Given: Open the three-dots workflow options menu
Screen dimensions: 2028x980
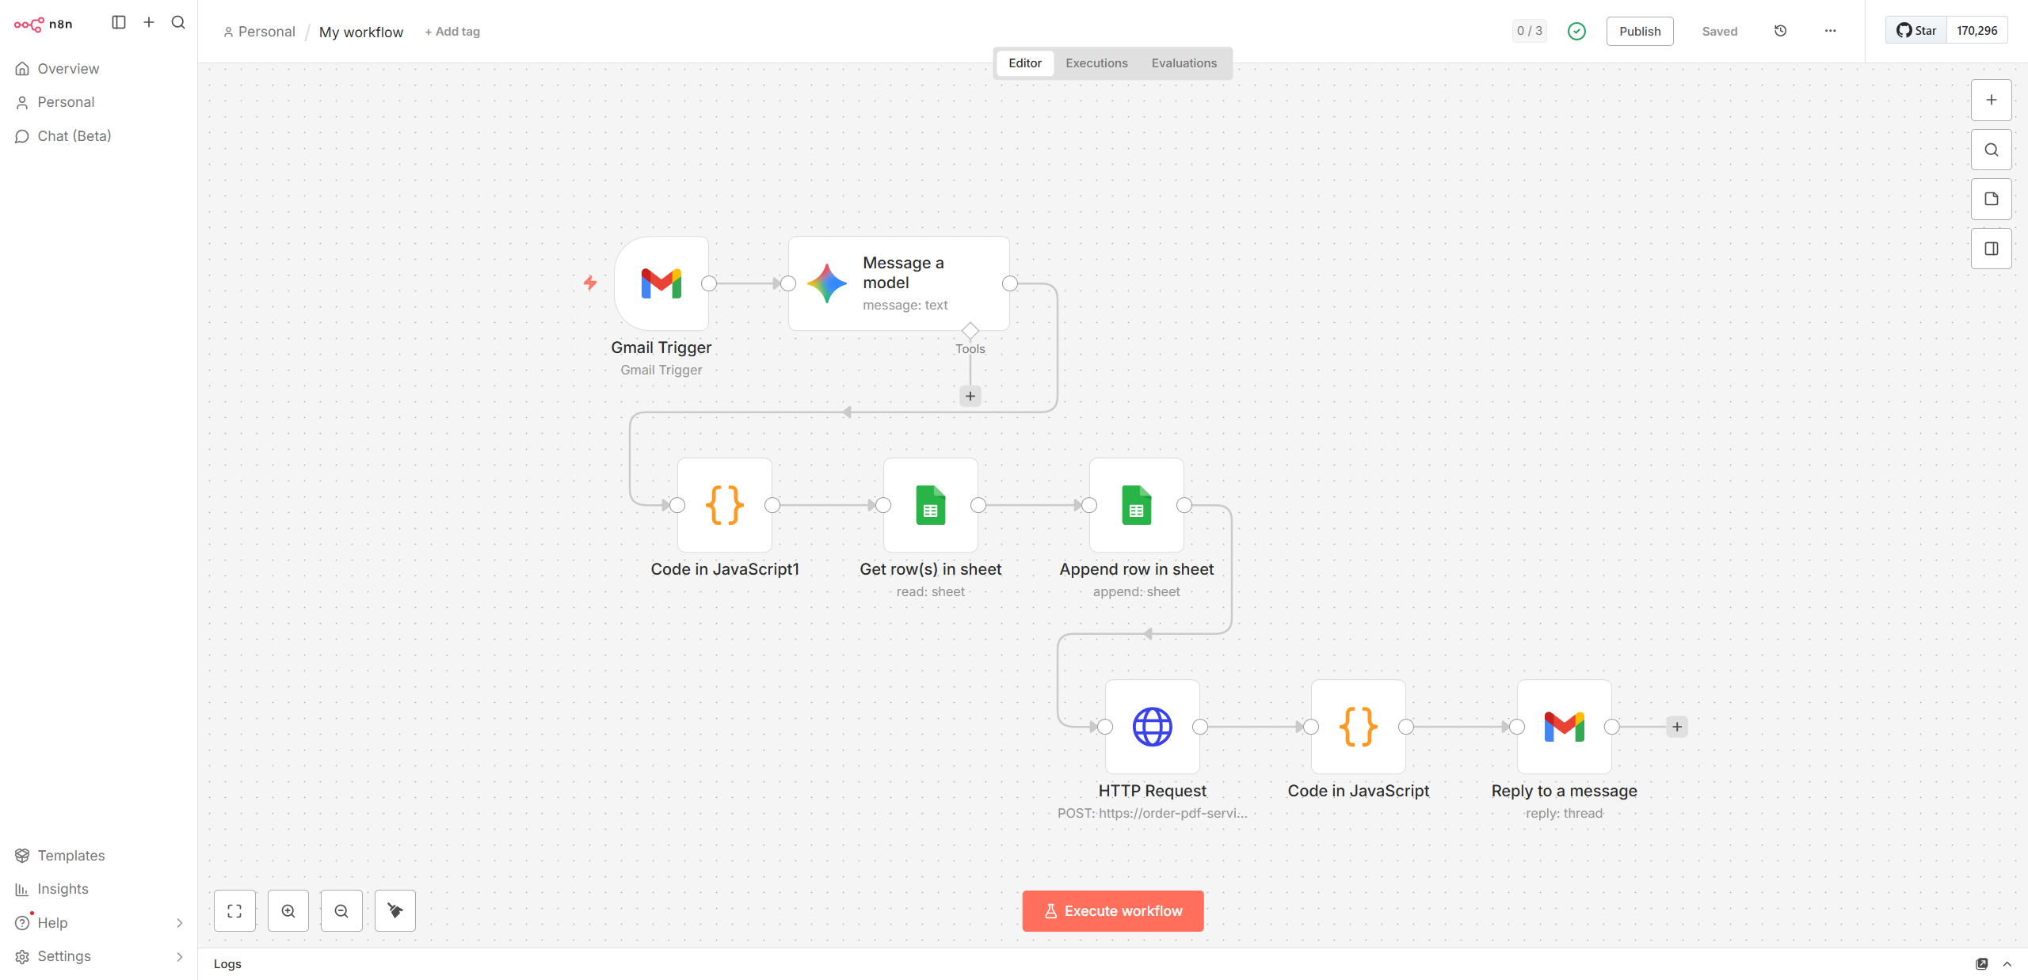Looking at the screenshot, I should tap(1830, 31).
